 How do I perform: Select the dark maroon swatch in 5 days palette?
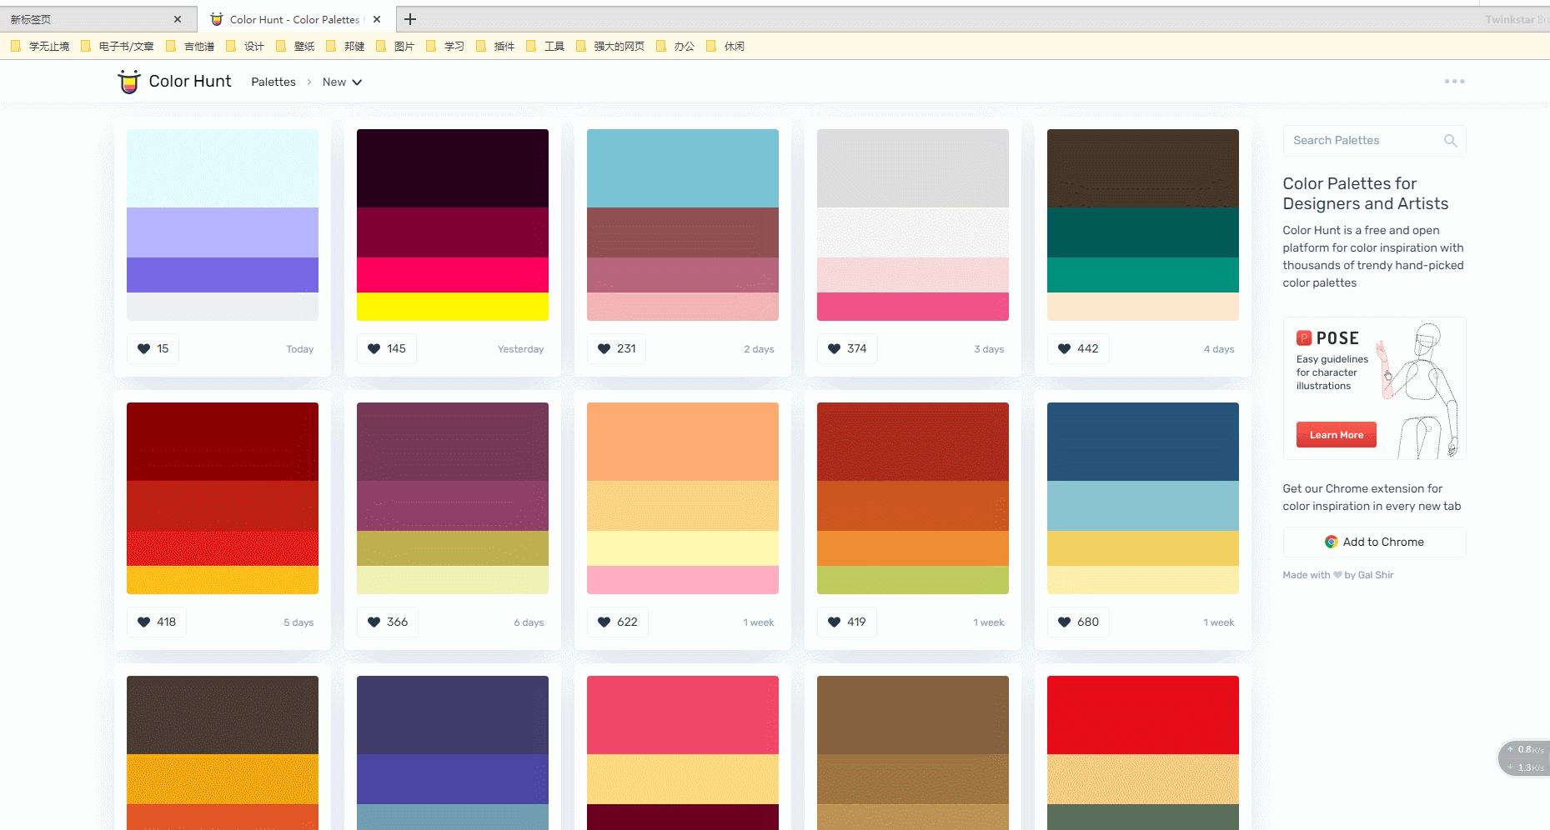[x=223, y=442]
